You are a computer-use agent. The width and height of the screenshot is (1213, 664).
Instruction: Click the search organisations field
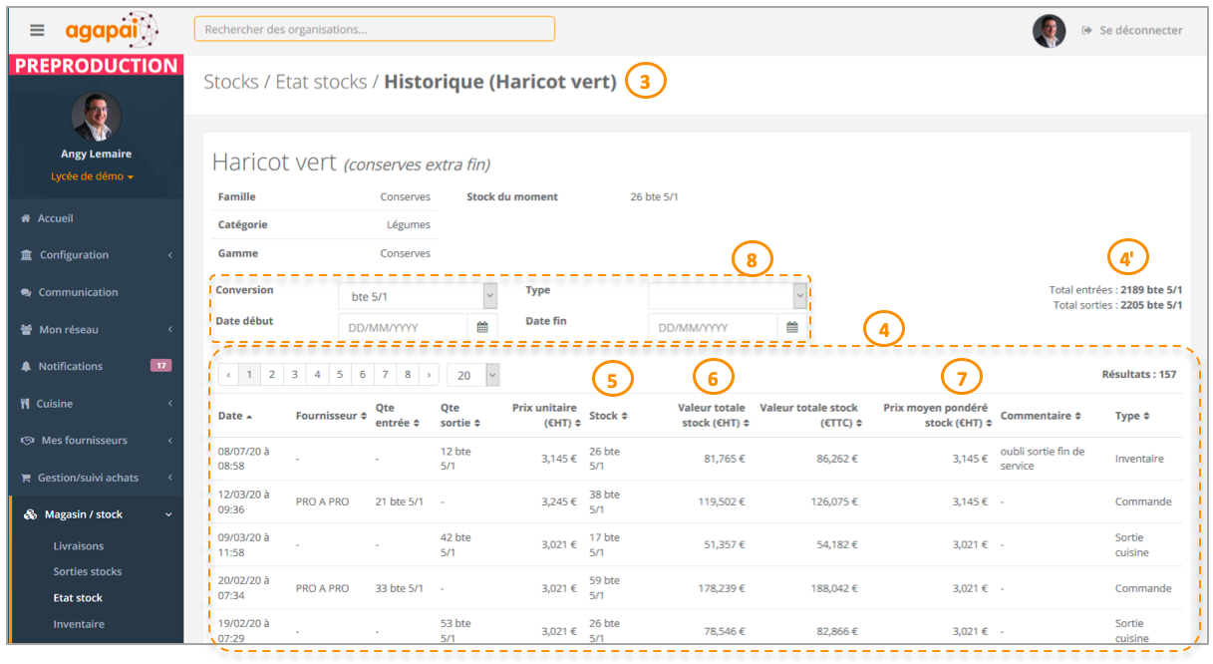374,29
